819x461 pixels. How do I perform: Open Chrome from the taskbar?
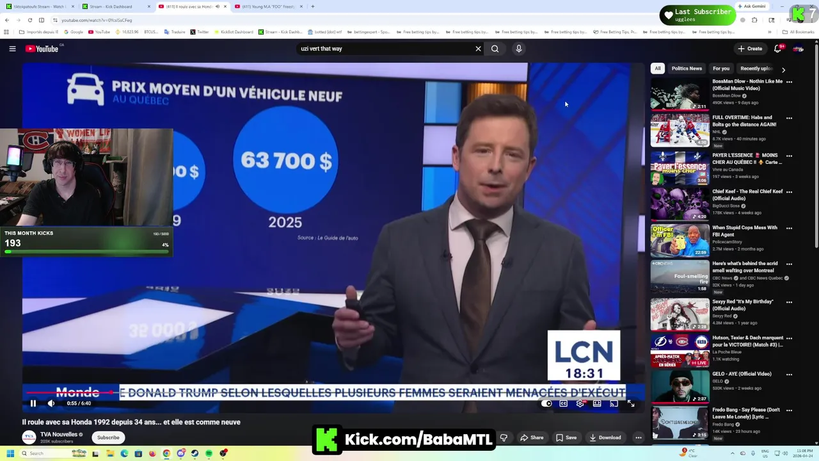click(166, 453)
